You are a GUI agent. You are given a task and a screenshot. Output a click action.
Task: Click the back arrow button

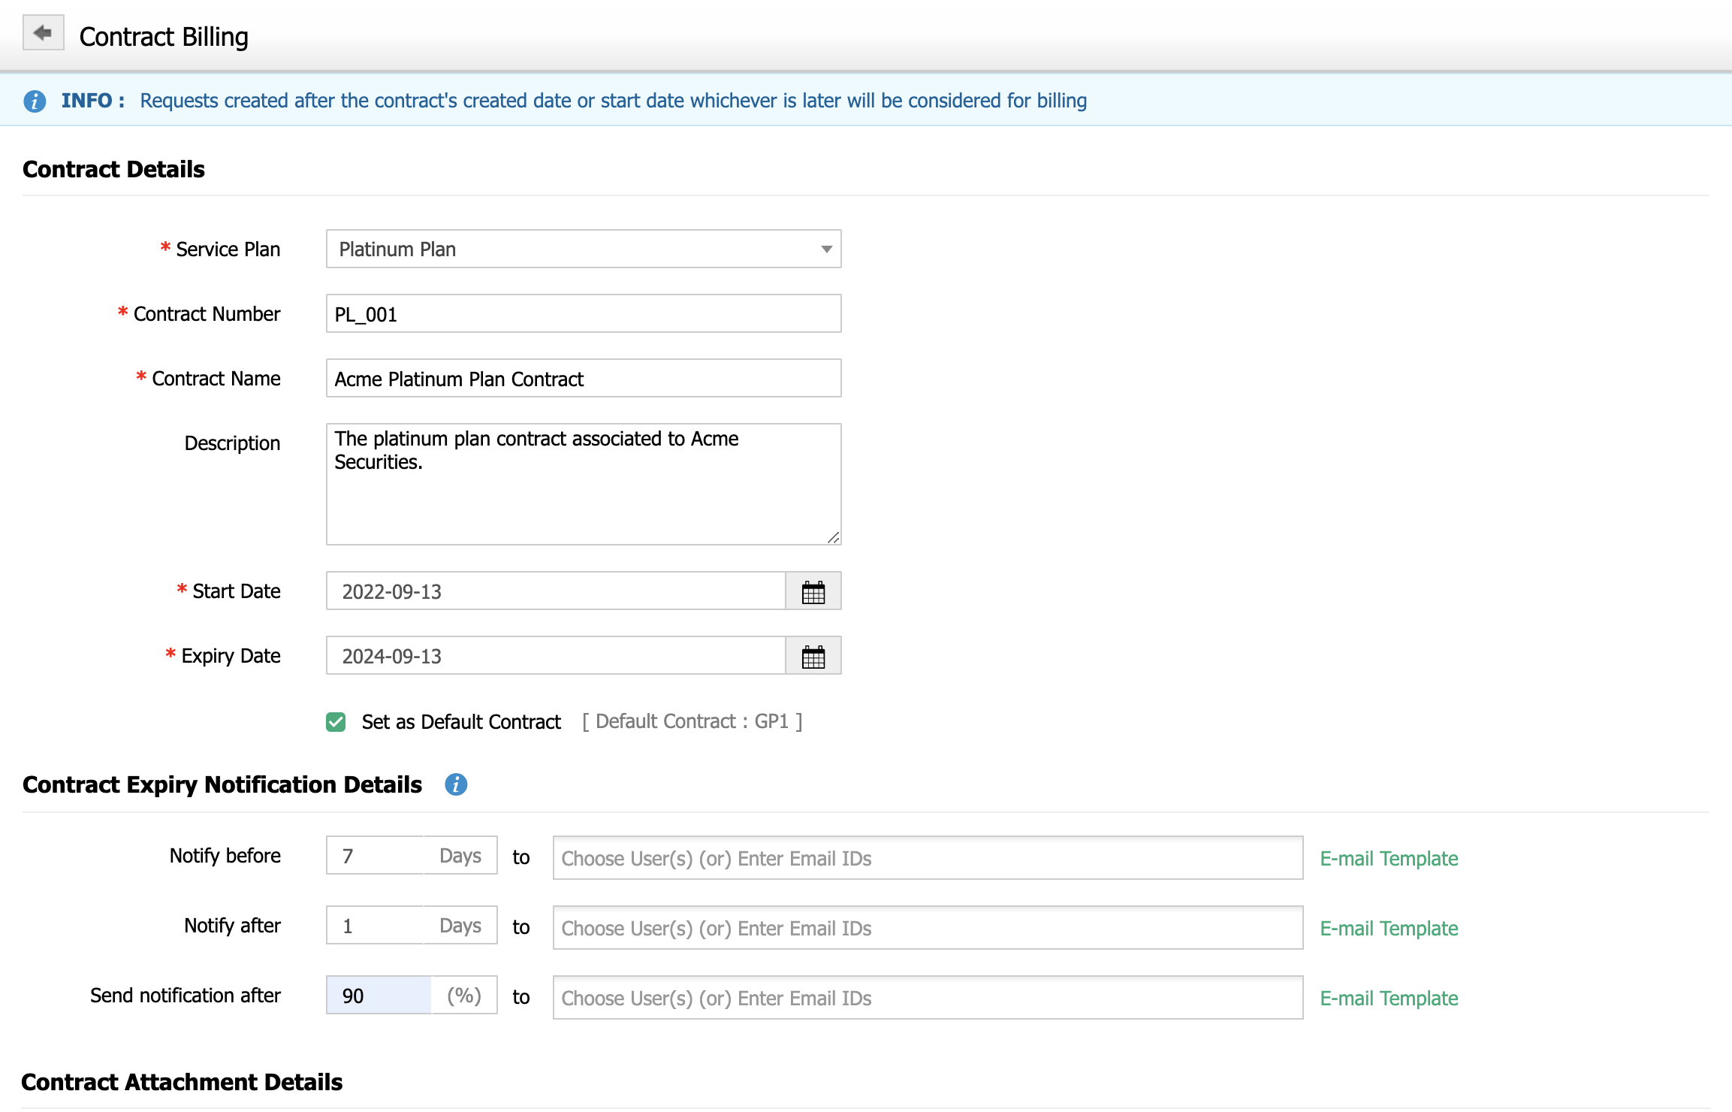coord(43,33)
